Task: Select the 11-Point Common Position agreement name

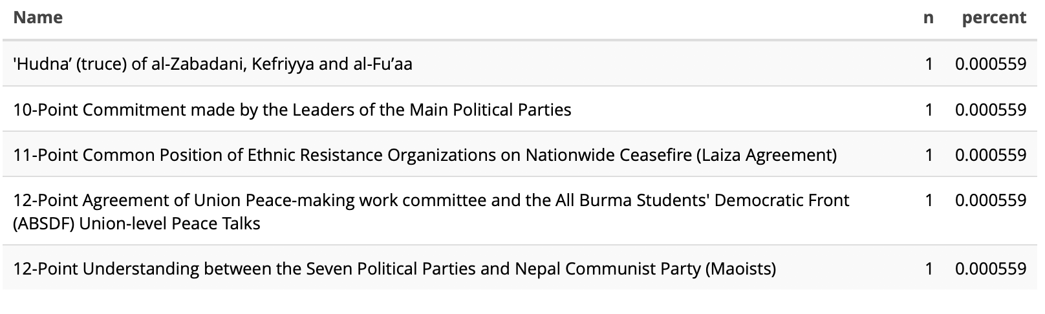Action: [x=425, y=155]
